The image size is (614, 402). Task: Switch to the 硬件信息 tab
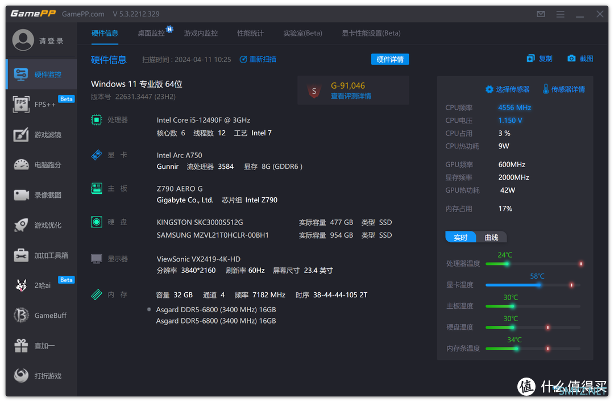105,34
